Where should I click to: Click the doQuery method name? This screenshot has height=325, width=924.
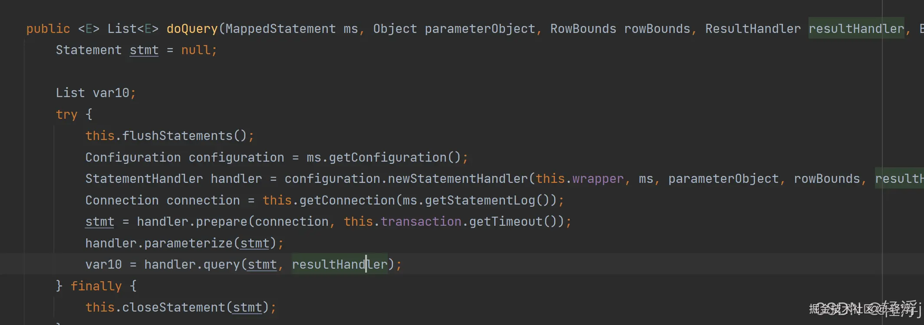click(x=192, y=29)
